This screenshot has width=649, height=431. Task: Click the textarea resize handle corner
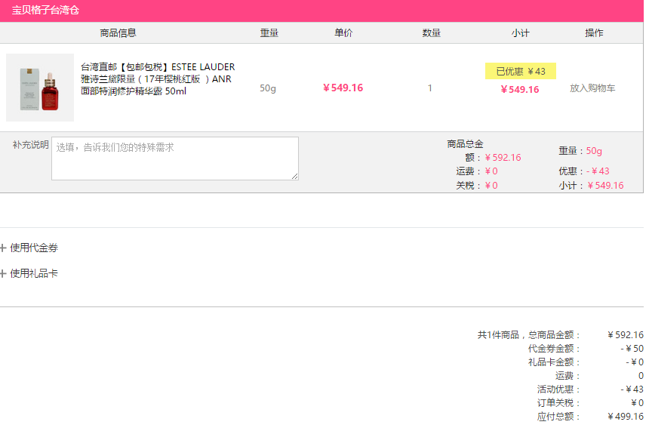coord(295,177)
